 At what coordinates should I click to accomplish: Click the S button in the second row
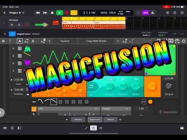(13, 56)
